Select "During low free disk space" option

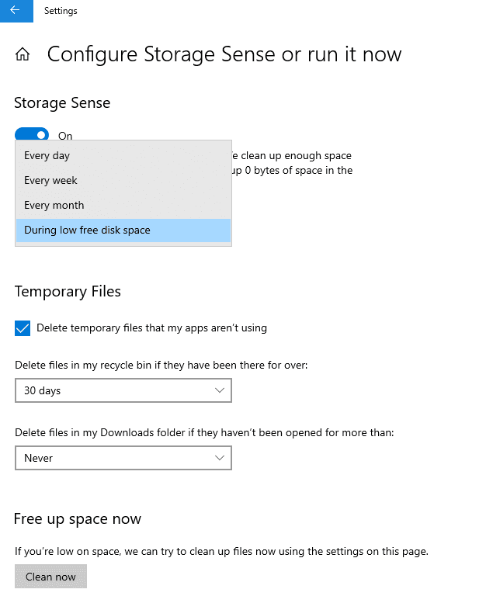click(x=87, y=230)
